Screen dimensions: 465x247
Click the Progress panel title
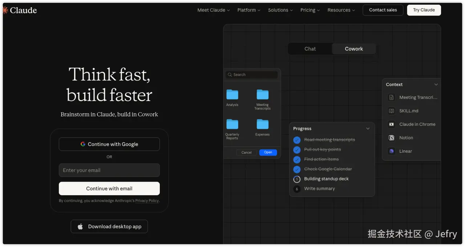click(302, 129)
